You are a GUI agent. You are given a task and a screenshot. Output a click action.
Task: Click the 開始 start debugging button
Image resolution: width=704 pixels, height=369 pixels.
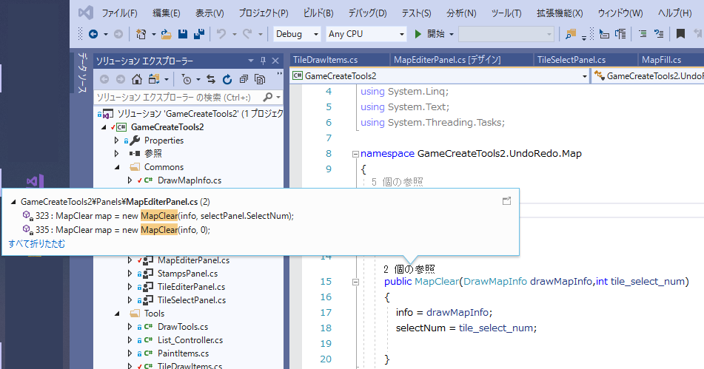[430, 34]
